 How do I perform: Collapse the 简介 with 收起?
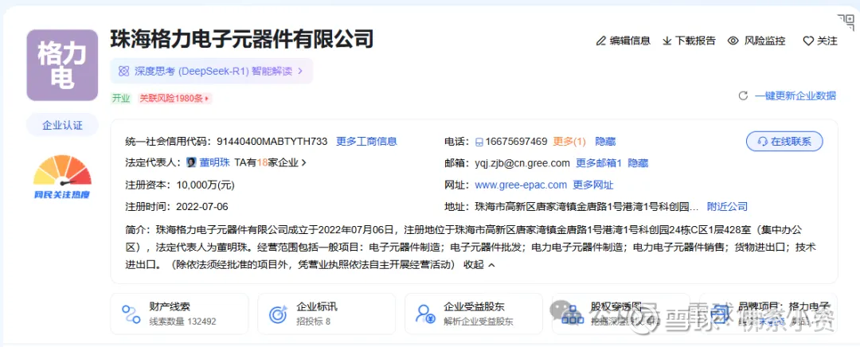point(479,265)
